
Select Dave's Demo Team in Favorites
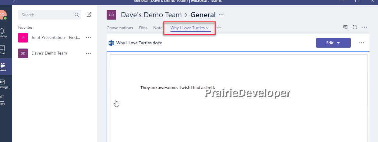click(x=49, y=53)
